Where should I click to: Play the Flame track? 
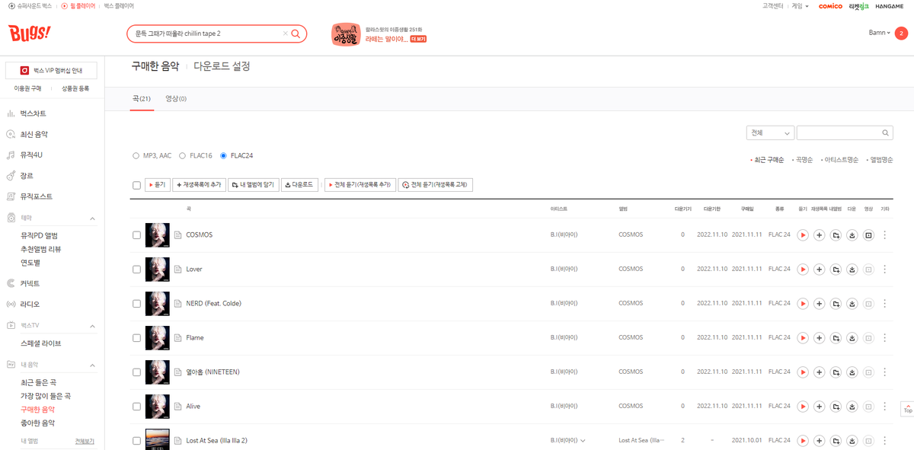point(803,338)
